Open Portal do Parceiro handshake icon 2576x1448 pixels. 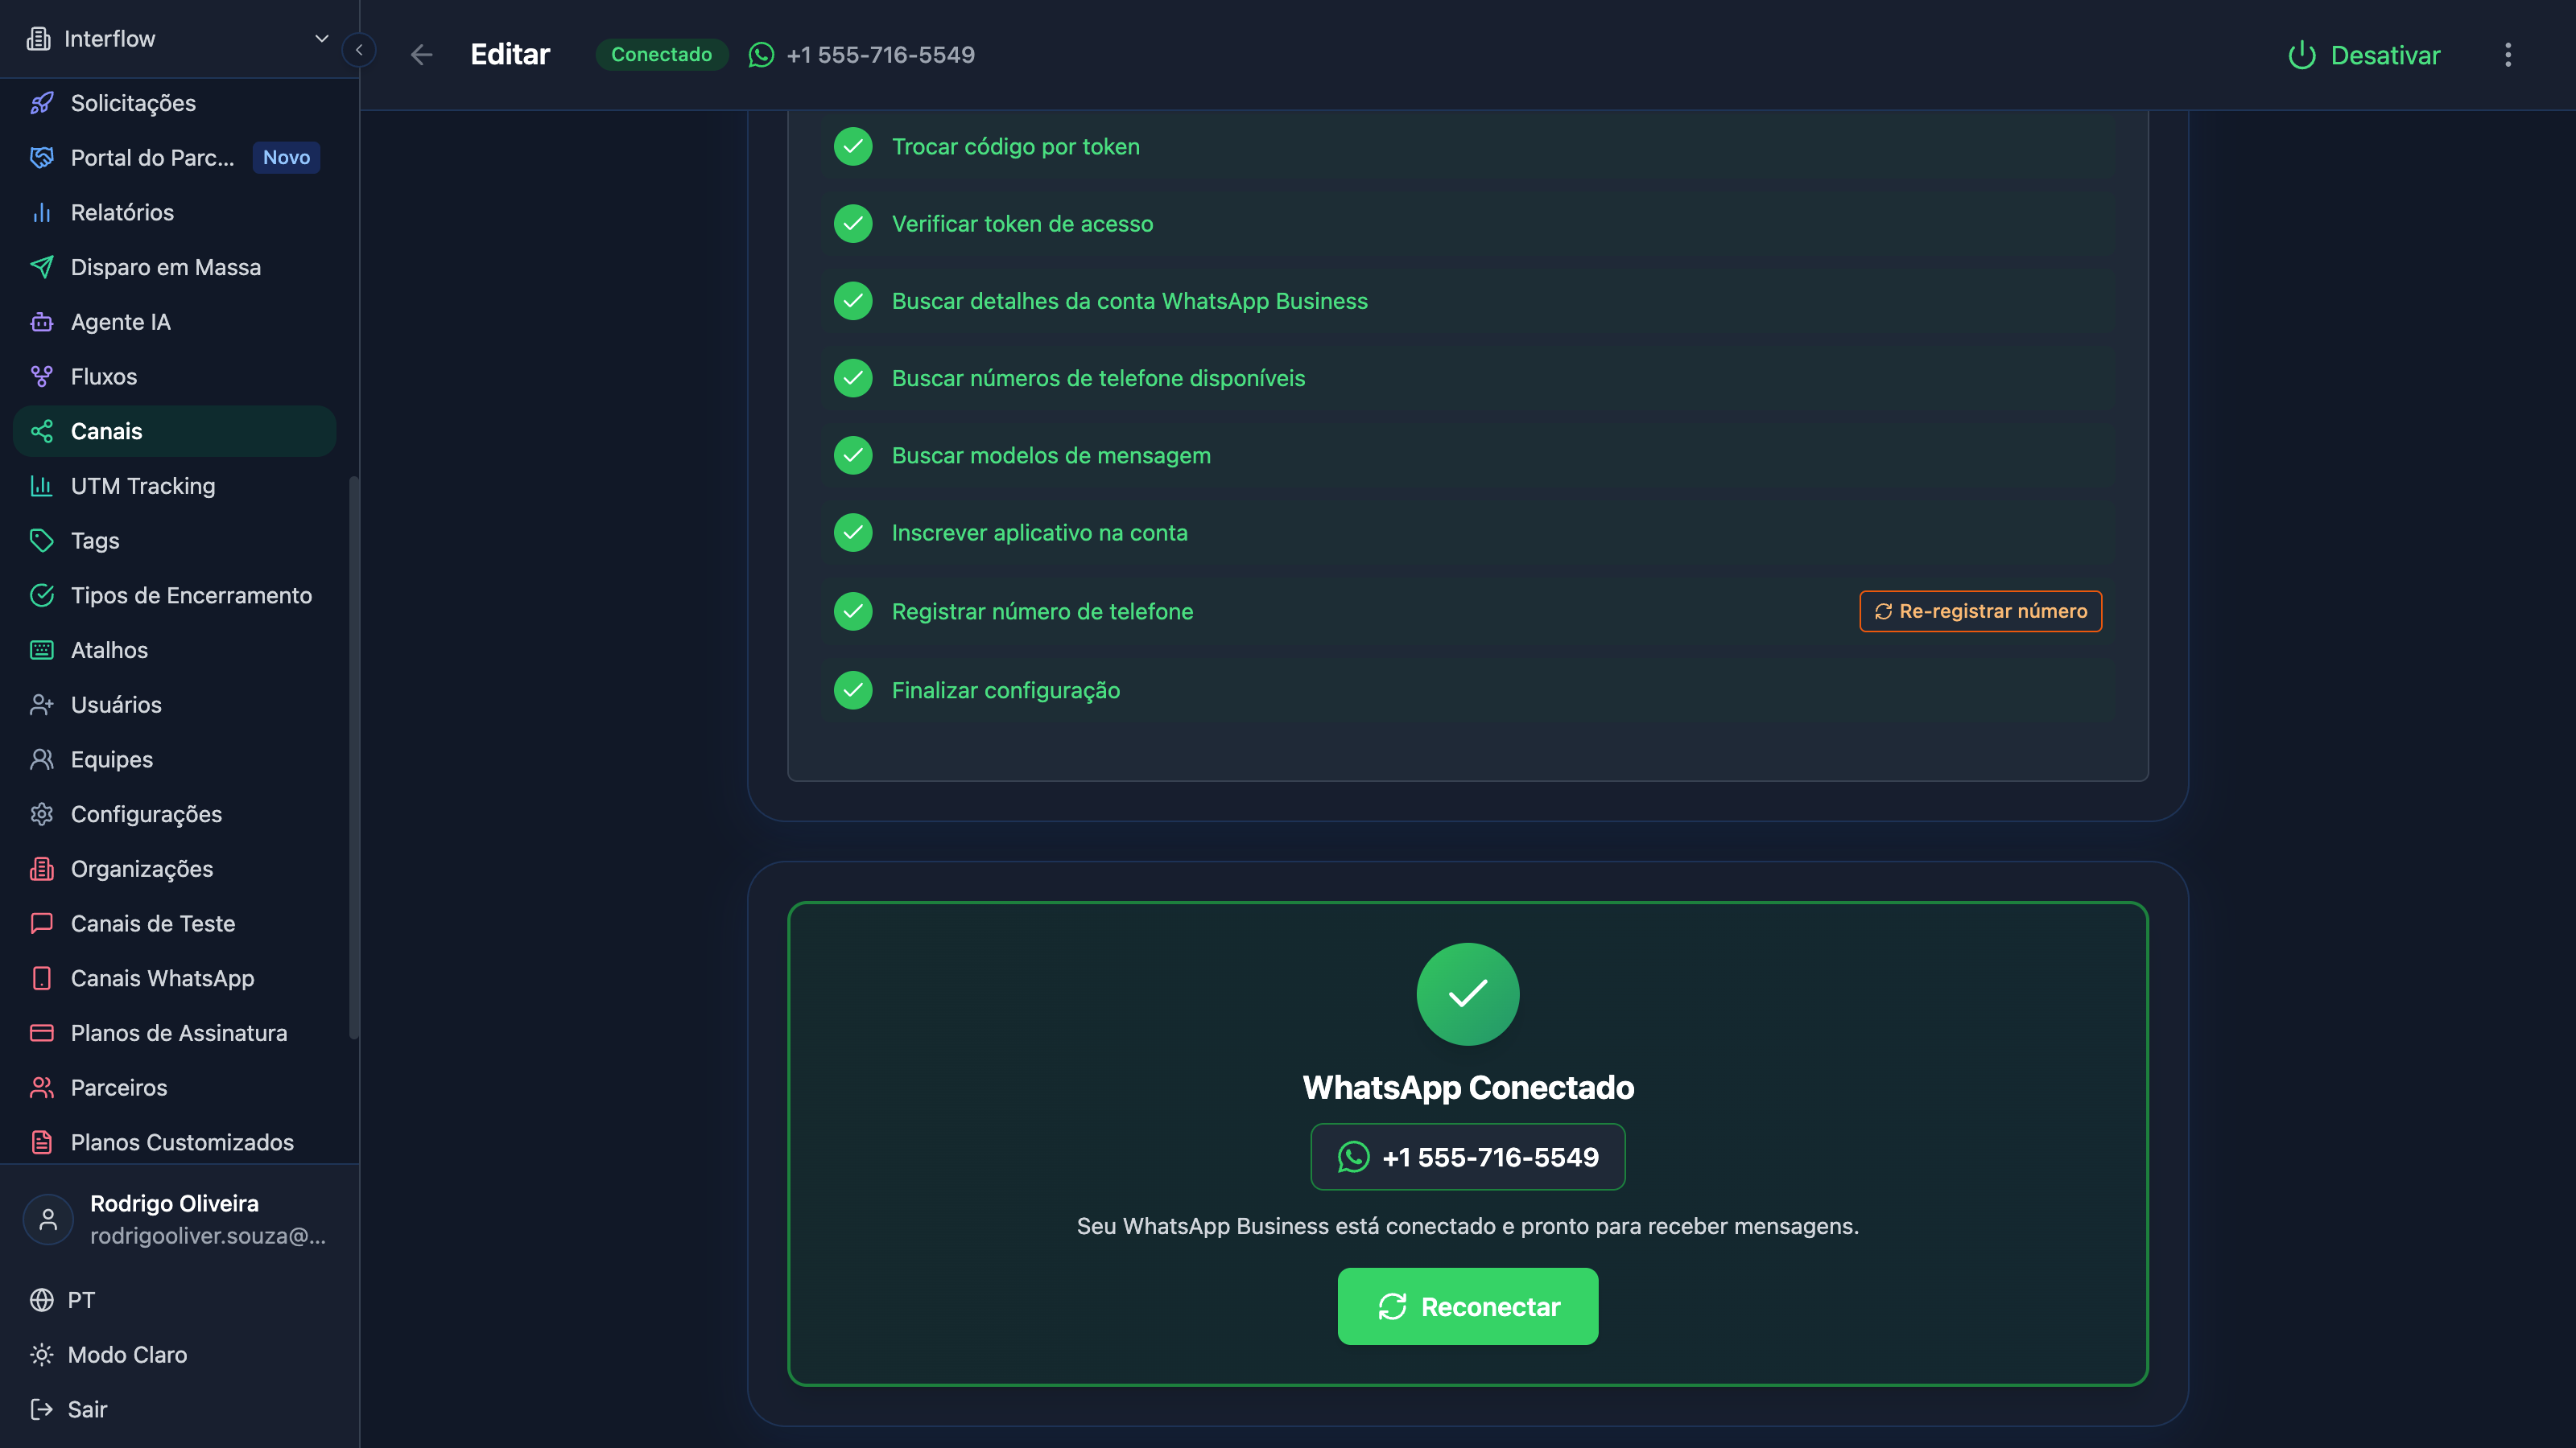42,158
